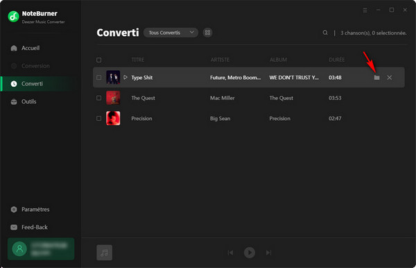Sort by DURÉE column header

tap(337, 60)
